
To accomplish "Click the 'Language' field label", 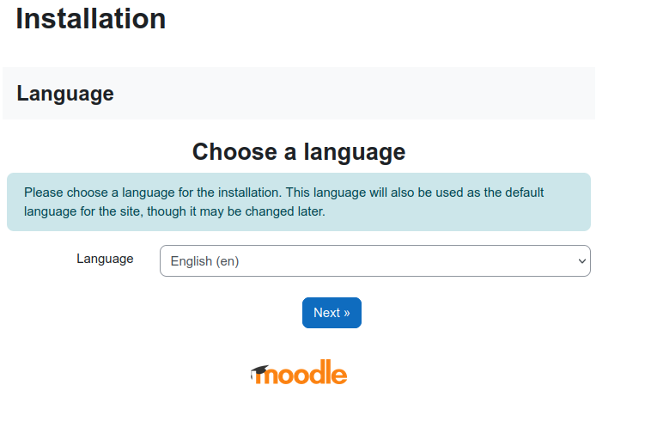I will [x=105, y=259].
